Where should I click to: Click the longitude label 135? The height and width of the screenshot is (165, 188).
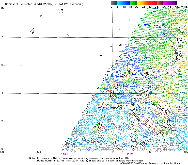coord(2,152)
